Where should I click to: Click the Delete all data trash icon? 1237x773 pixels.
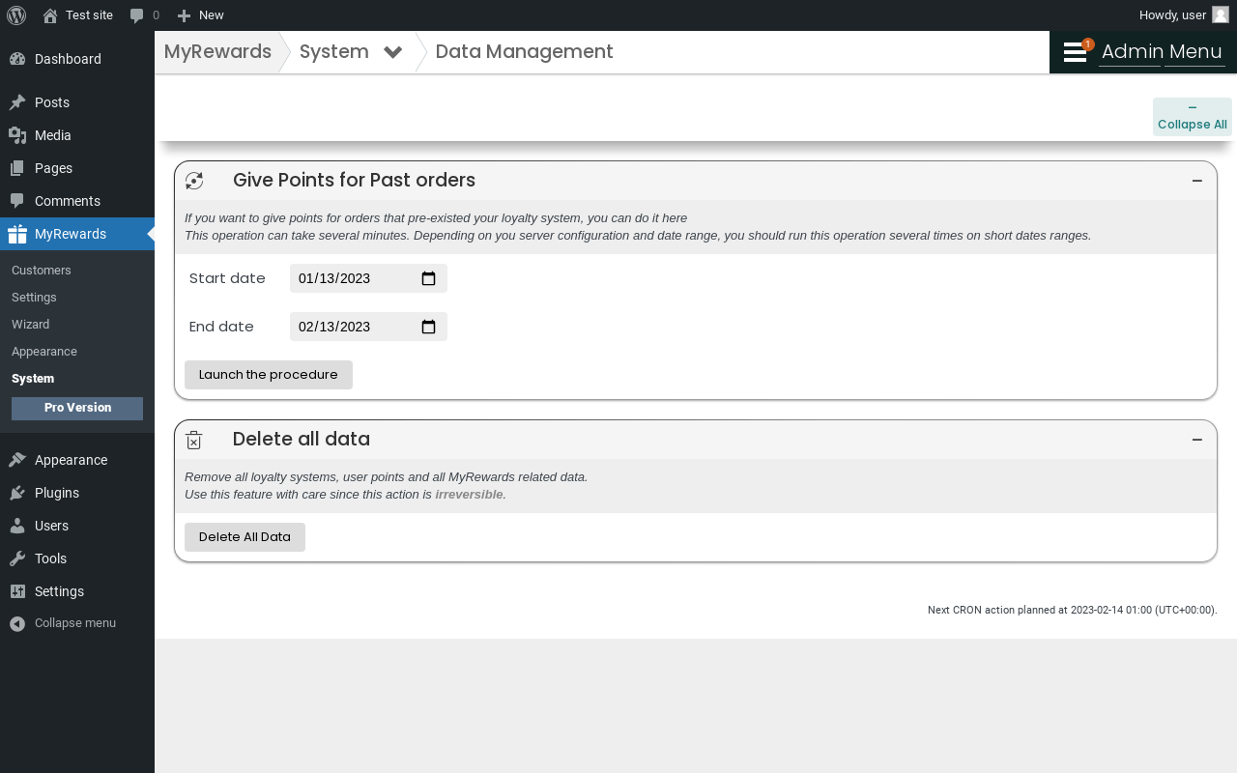point(194,440)
